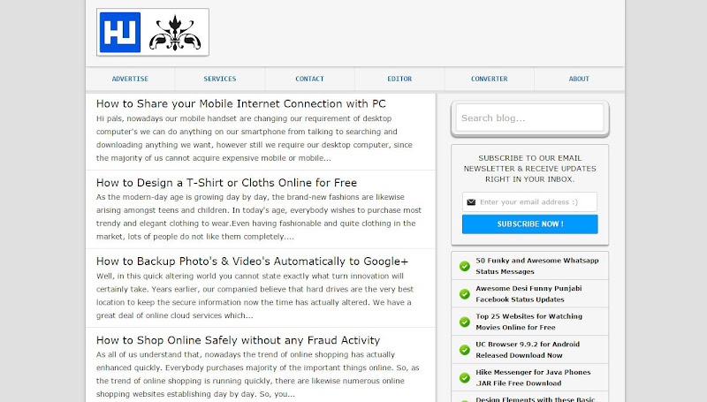Click the black floral ornament logo
Viewport: 707px width, 402px height.
click(175, 34)
